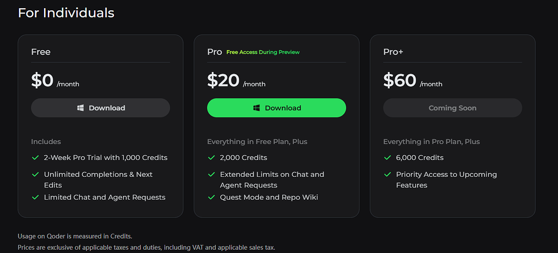Click the Free Access During Preview label
558x253 pixels.
(x=263, y=52)
